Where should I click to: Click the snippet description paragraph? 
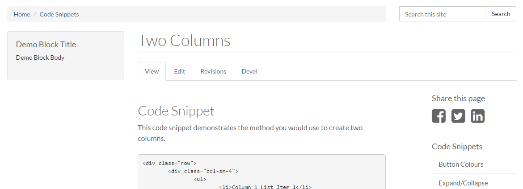[250, 133]
